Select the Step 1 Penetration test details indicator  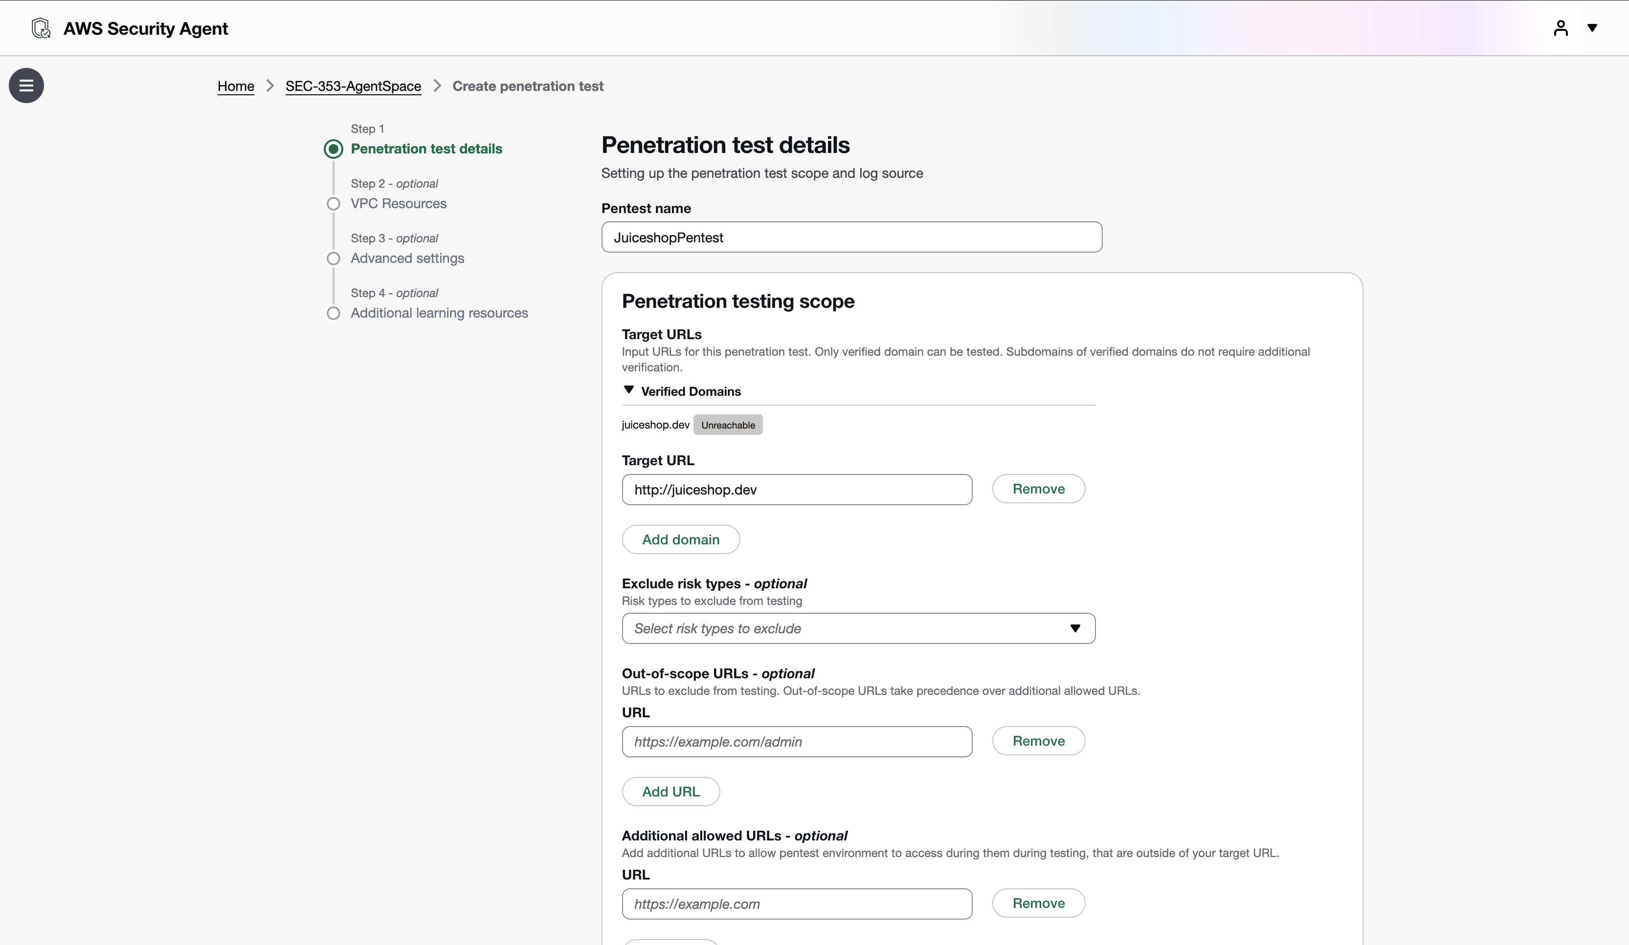pos(333,149)
